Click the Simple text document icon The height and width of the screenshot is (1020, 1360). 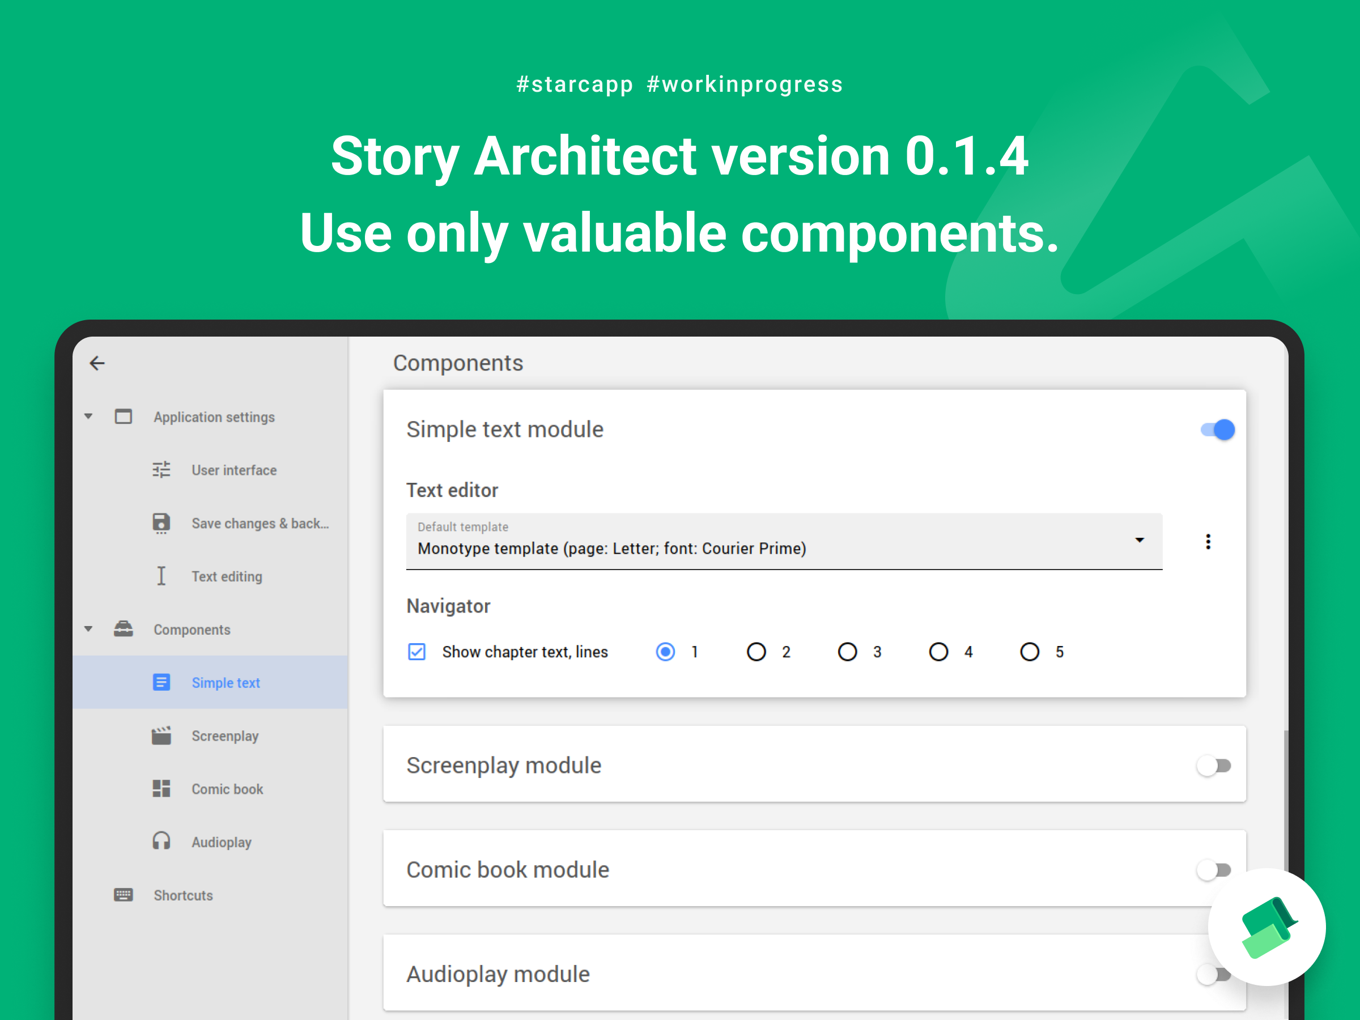[x=161, y=682]
